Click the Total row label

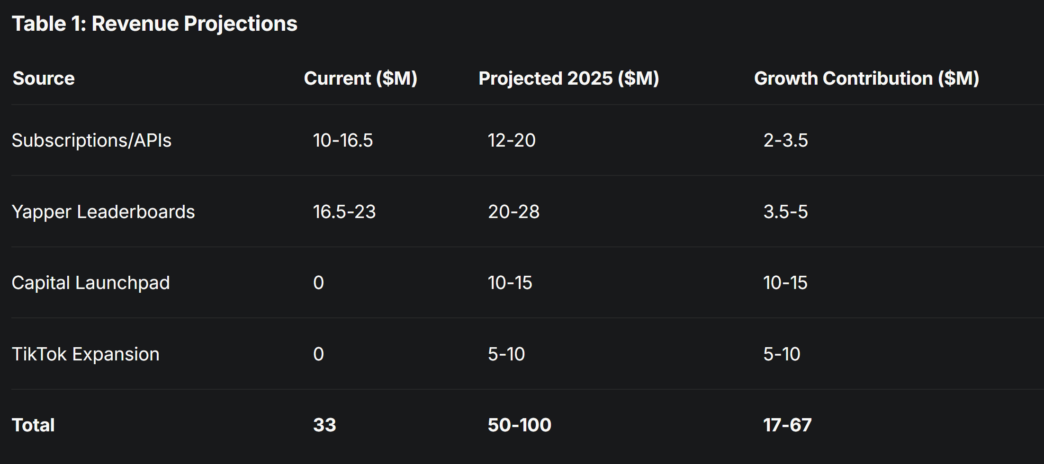coord(33,425)
